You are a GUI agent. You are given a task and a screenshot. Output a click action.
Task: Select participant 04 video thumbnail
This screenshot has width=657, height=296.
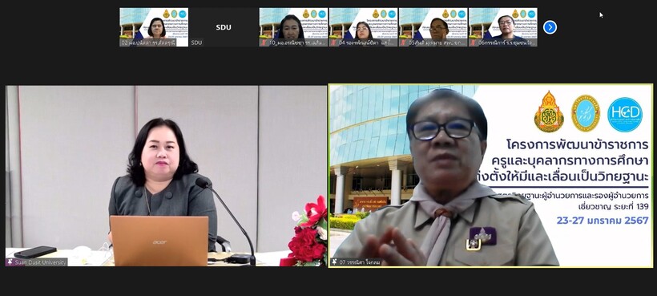tap(363, 27)
